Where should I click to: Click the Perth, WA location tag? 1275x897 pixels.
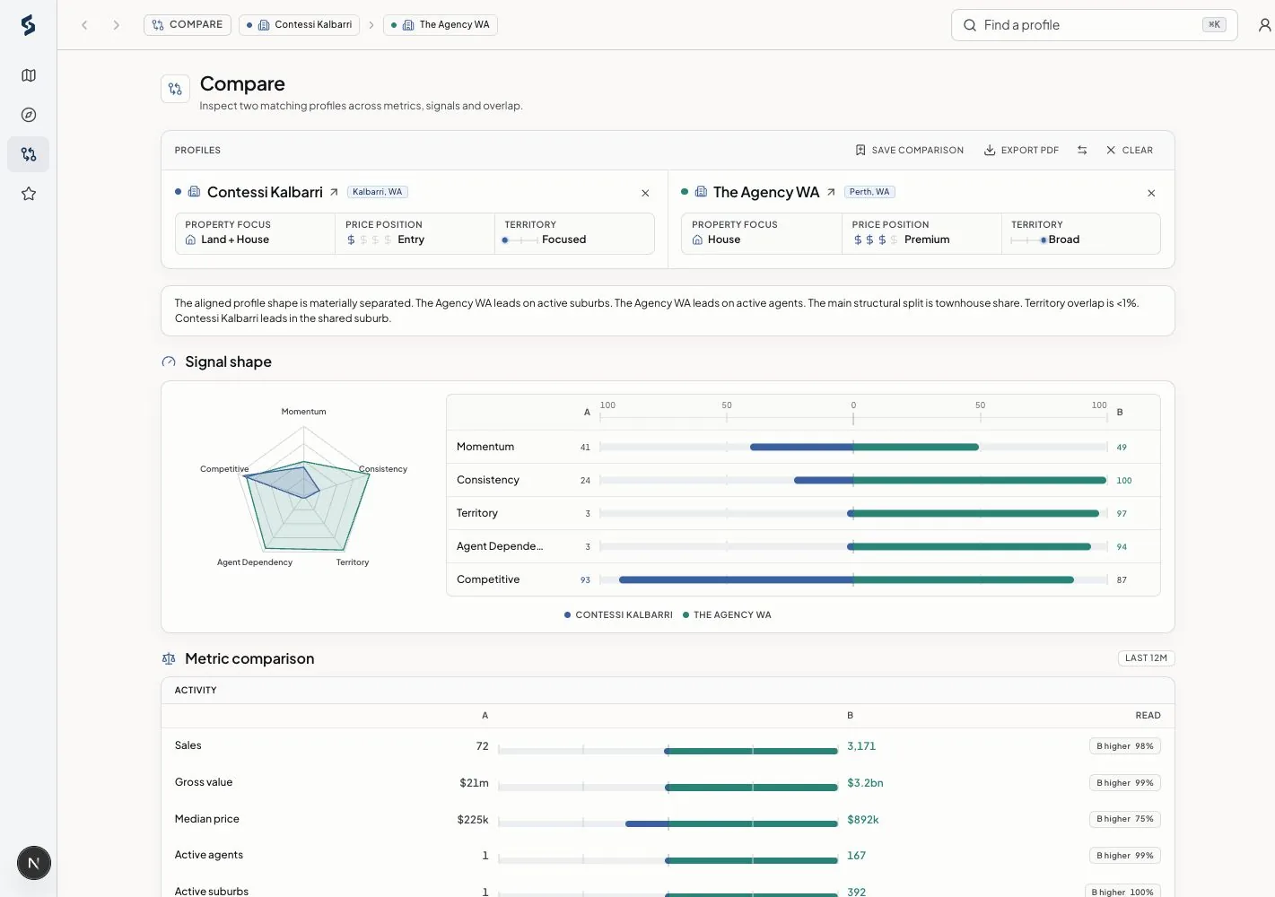(x=869, y=192)
